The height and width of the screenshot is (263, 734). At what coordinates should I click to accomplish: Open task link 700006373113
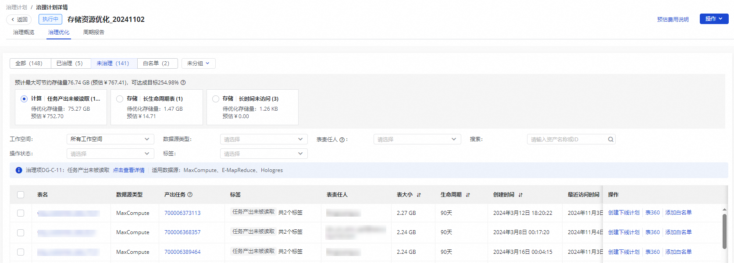click(x=182, y=213)
